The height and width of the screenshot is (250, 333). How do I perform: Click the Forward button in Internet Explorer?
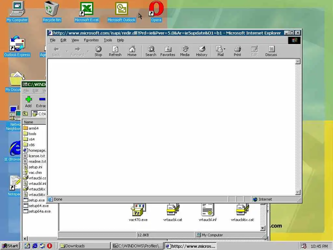pyautogui.click(x=77, y=51)
